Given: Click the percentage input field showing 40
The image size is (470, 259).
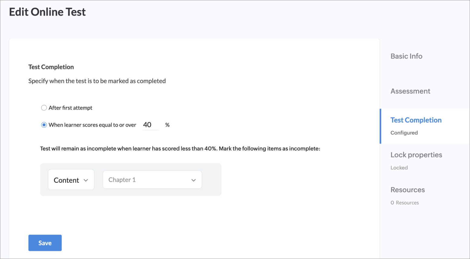Looking at the screenshot, I should click(x=150, y=125).
